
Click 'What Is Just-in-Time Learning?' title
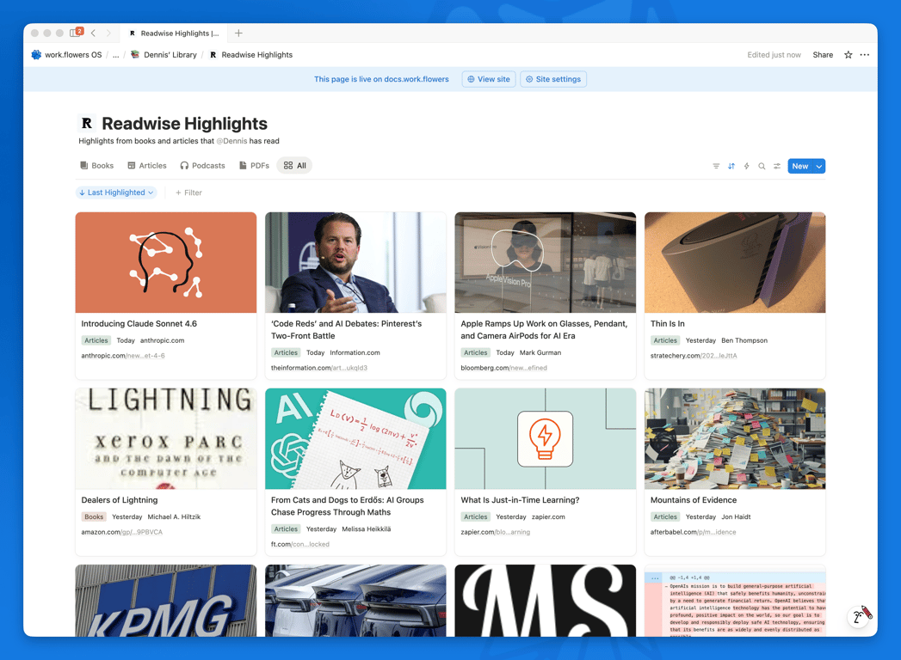point(520,500)
